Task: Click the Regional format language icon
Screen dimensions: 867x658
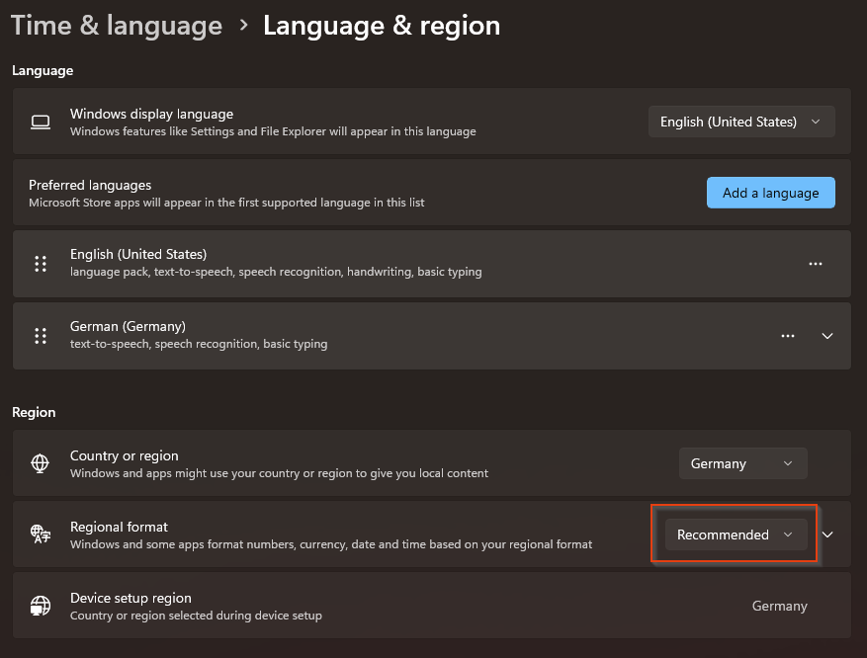Action: point(41,535)
